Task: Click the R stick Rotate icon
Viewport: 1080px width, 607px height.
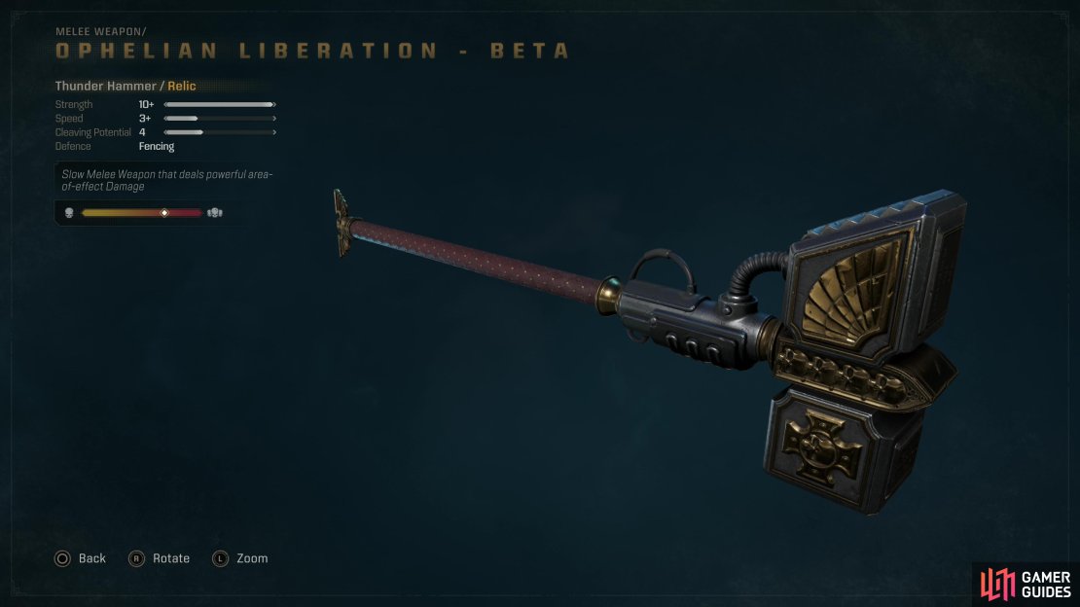Action: (136, 558)
